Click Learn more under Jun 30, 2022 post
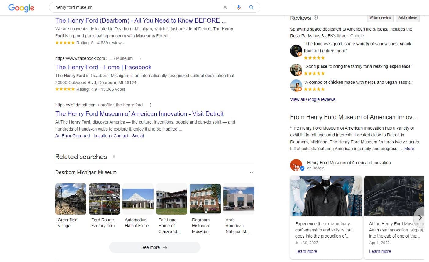The image size is (429, 262). 306,251
